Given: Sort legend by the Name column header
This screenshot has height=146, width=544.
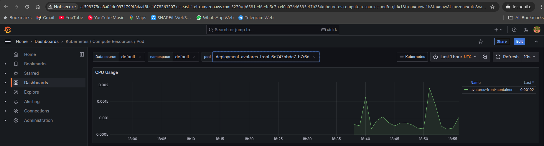Looking at the screenshot, I should (475, 83).
